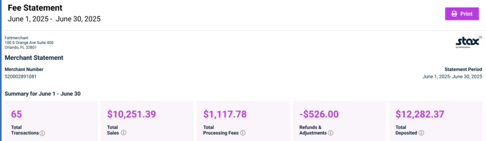The height and width of the screenshot is (141, 486).
Task: Select the Fattmerchant Orlando address text
Action: [29, 43]
